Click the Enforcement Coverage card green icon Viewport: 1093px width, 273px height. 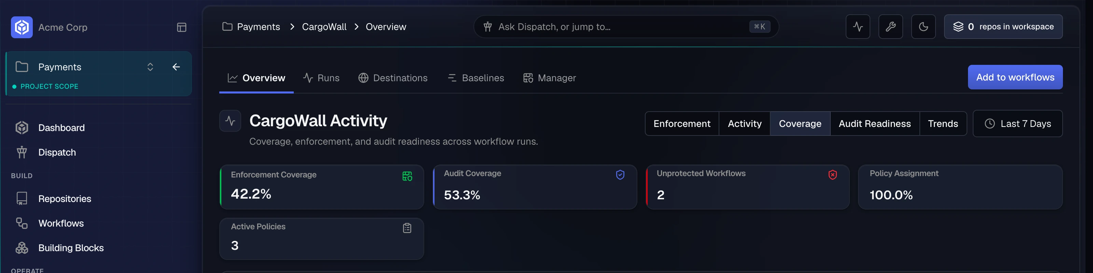pyautogui.click(x=407, y=176)
